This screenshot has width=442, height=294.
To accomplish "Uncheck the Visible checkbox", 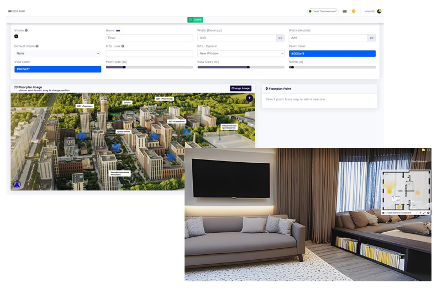I will [17, 36].
